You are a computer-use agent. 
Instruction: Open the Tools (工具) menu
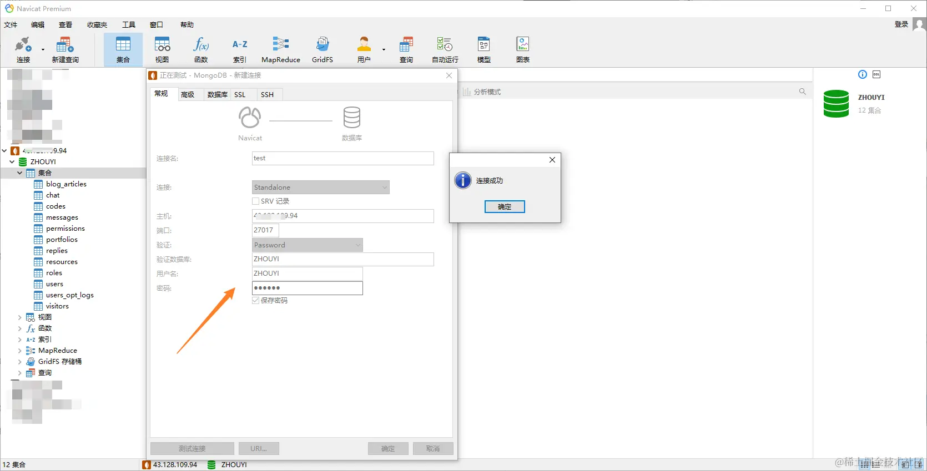(129, 25)
